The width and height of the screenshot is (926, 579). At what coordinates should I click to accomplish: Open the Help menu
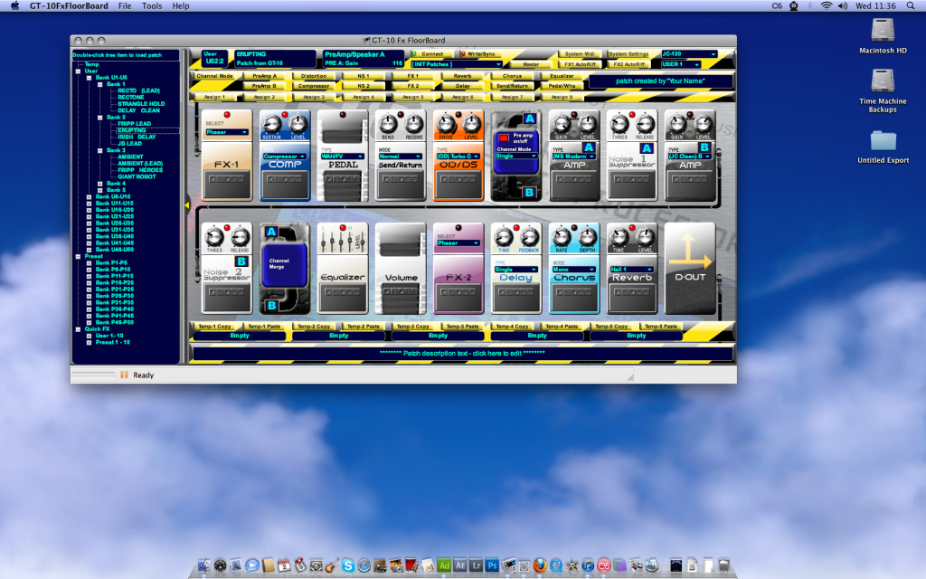point(181,6)
